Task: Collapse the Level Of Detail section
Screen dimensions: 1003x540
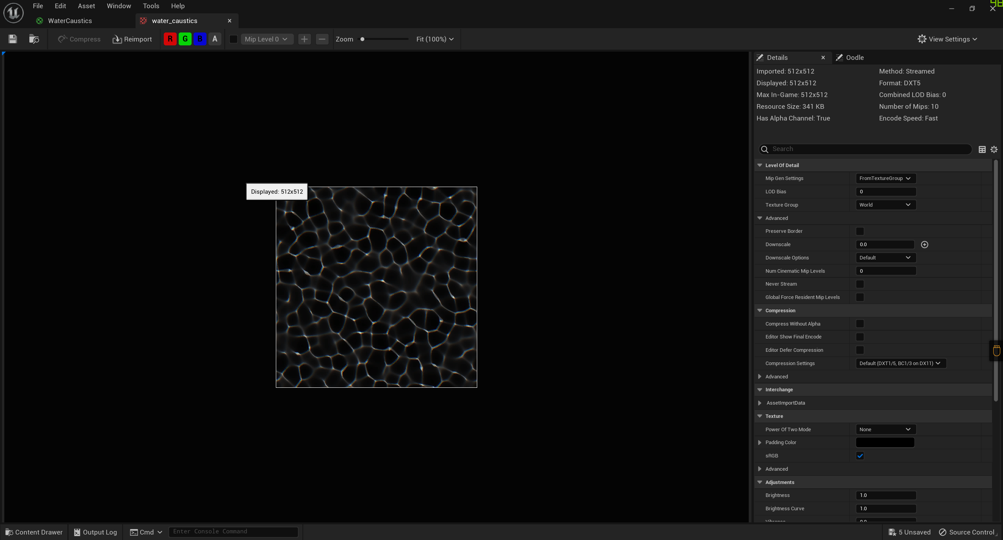Action: [x=760, y=165]
